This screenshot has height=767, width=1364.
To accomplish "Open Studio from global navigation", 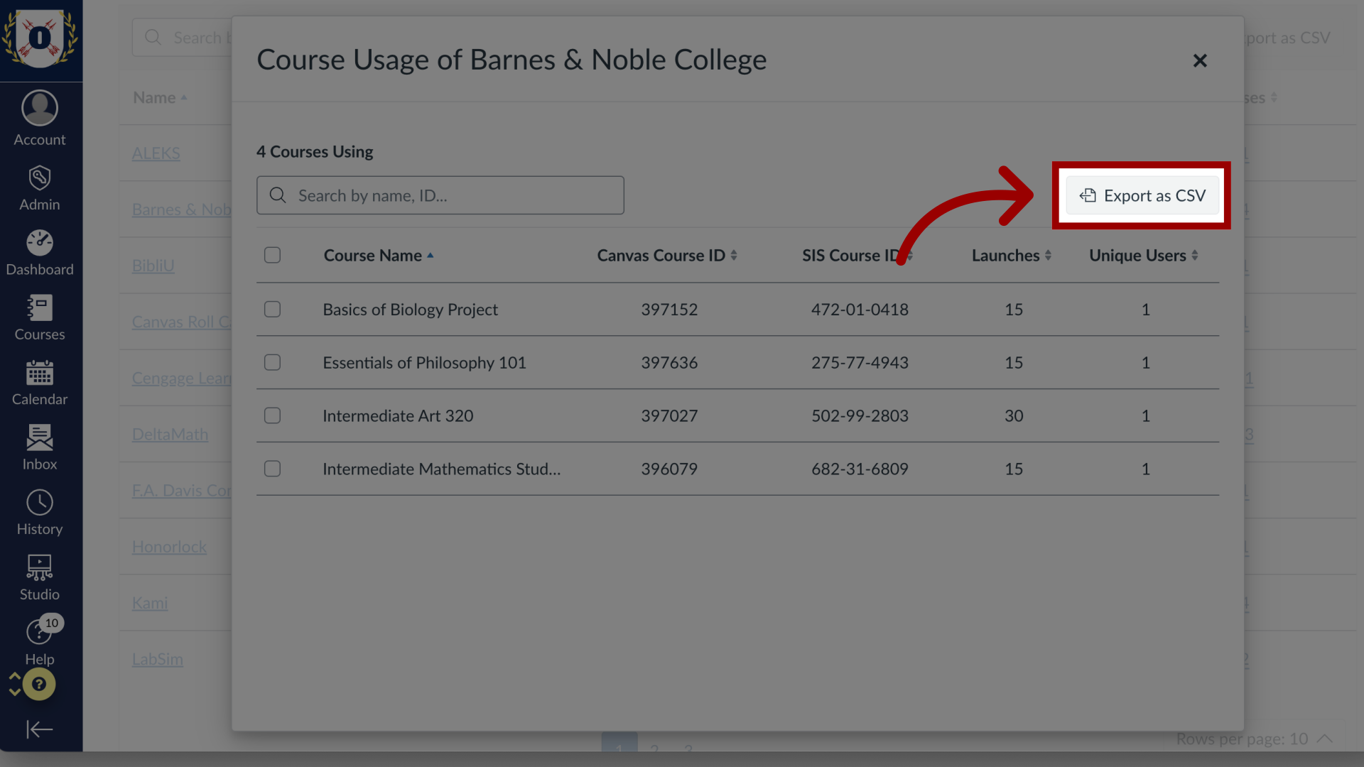I will [x=40, y=579].
